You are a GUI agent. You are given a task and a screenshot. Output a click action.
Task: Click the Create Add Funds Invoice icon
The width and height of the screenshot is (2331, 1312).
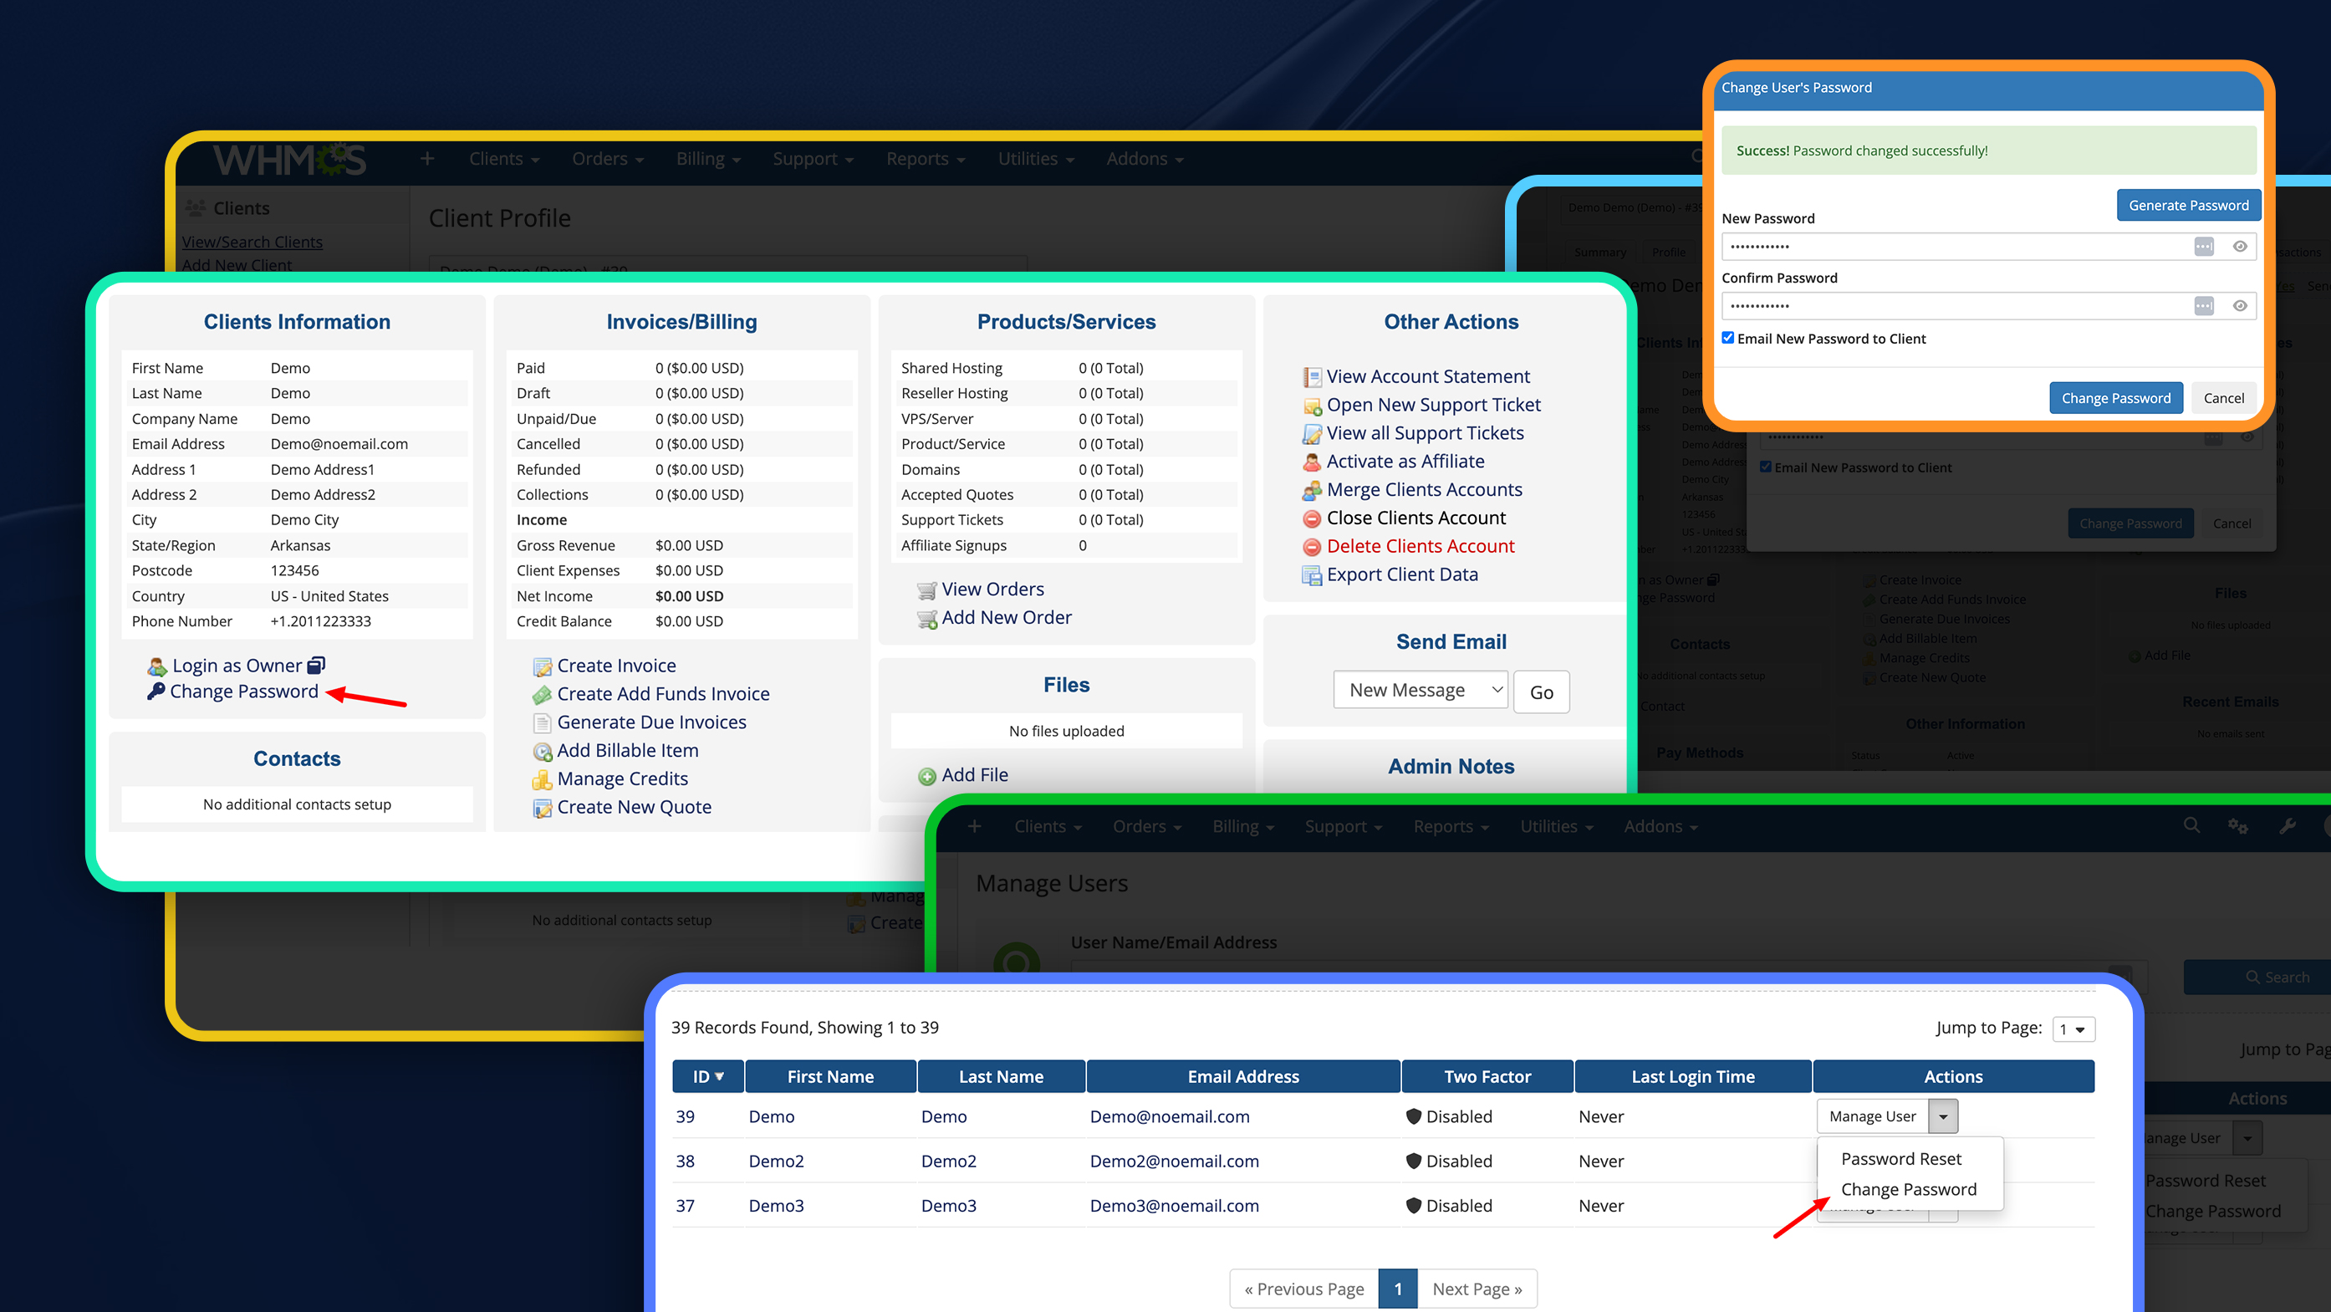[x=542, y=695]
